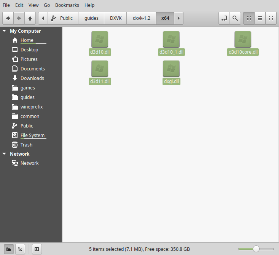Viewport: 279px width, 255px height.
Task: Click the x64 path bar button
Action: [165, 18]
